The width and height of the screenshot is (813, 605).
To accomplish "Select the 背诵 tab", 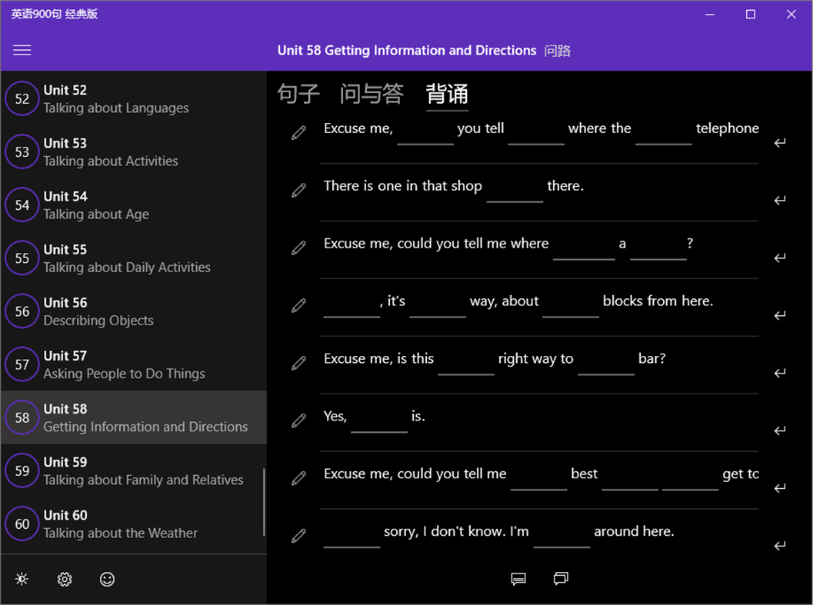I will (447, 94).
